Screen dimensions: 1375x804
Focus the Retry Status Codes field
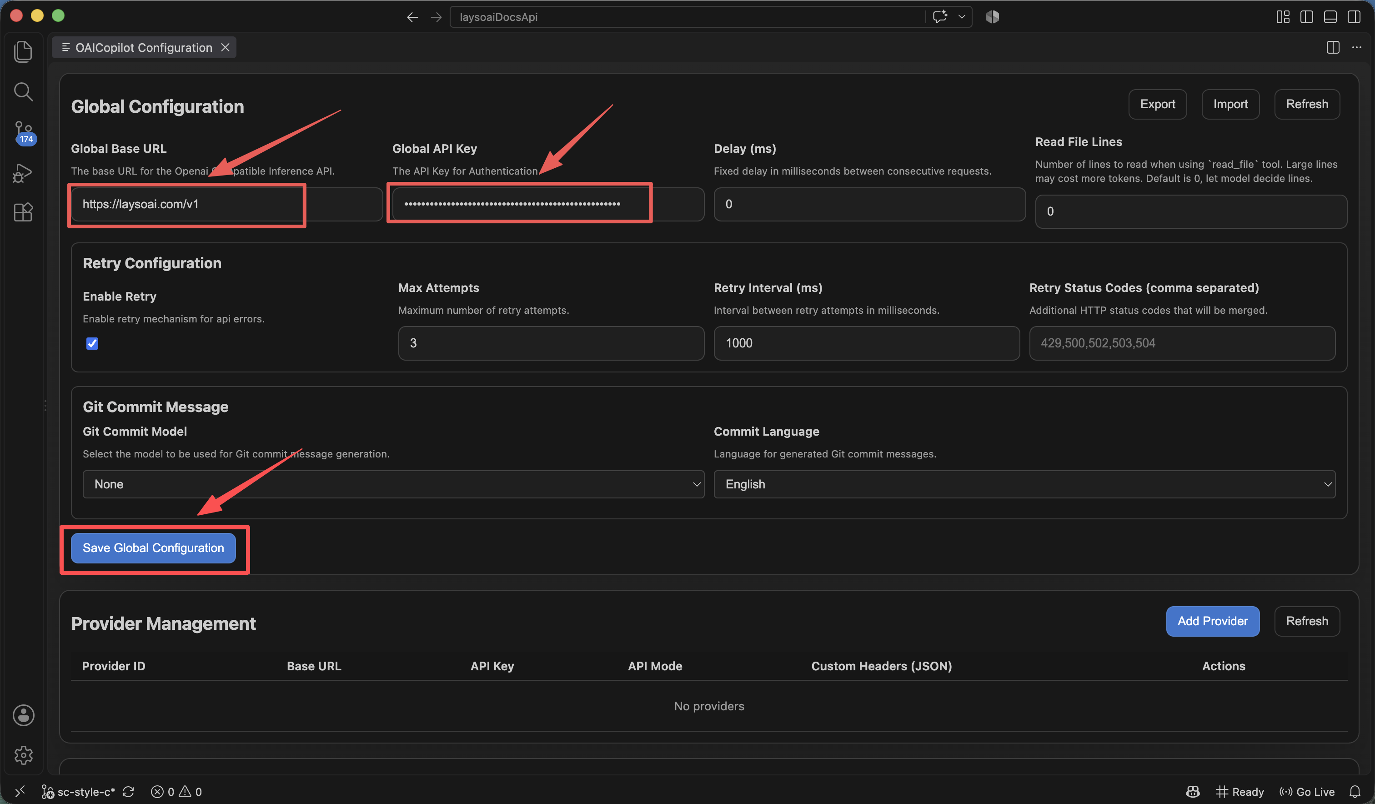1182,343
